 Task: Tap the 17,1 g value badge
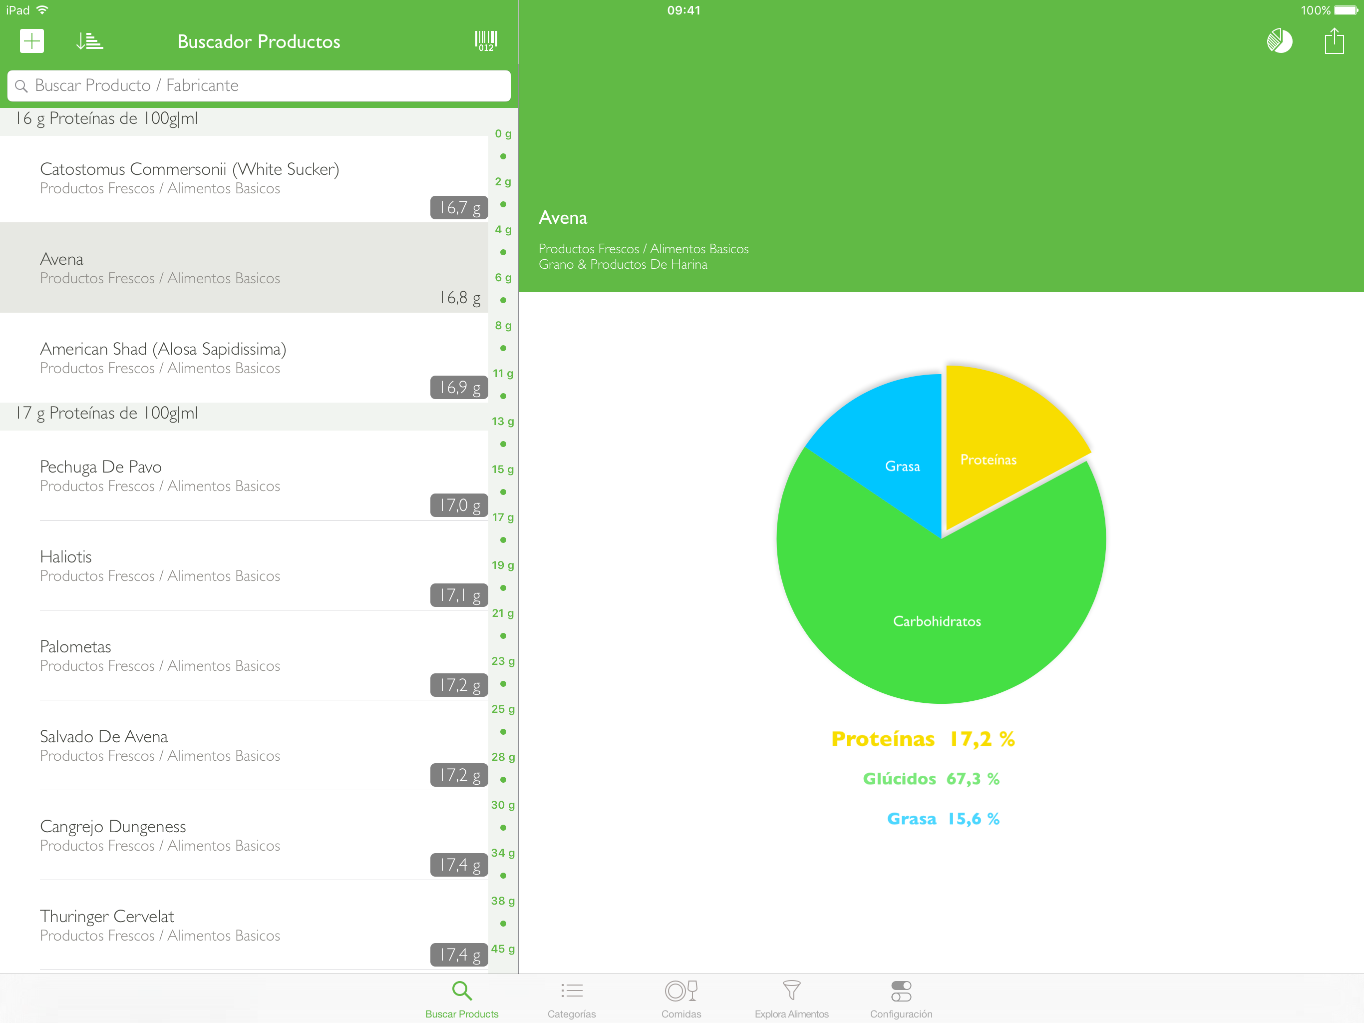pos(459,595)
